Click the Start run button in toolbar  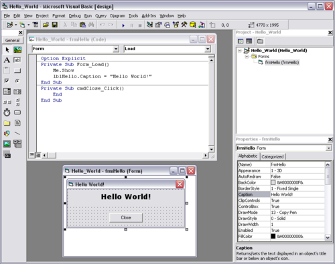pyautogui.click(x=123, y=25)
